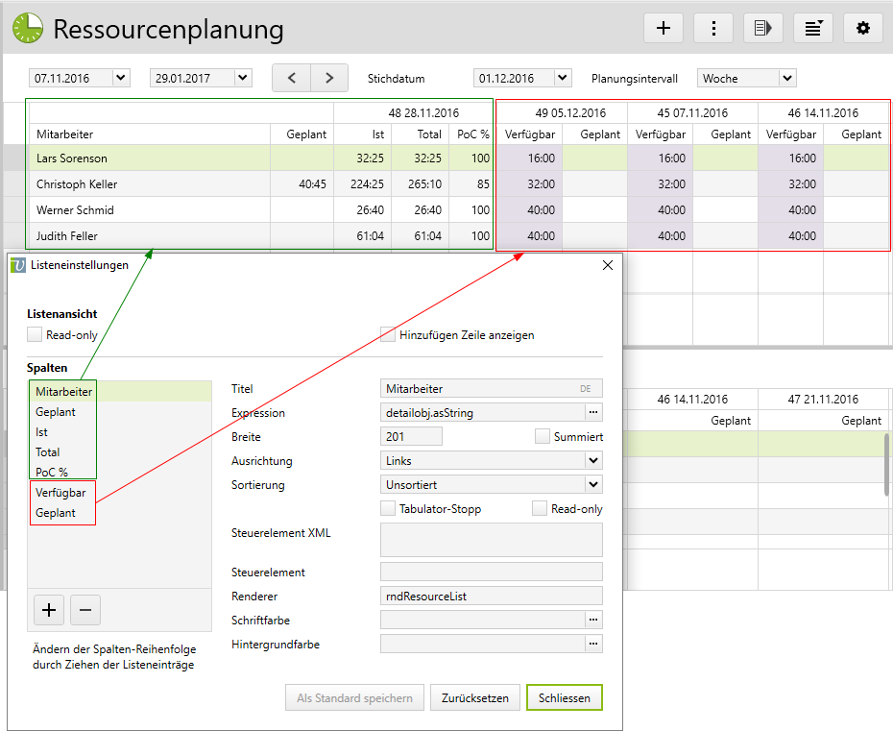The height and width of the screenshot is (731, 893).
Task: Click the settings gear icon
Action: 862,28
